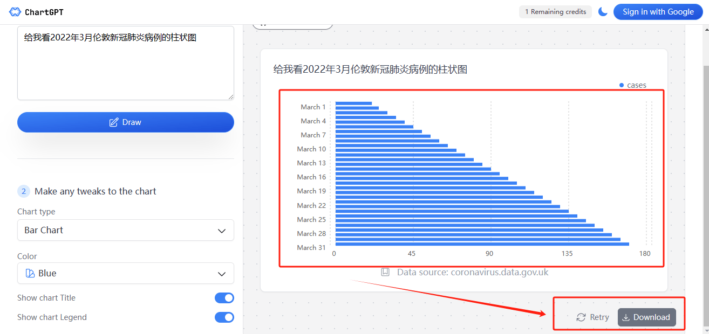Click the blue cases legend dot
The width and height of the screenshot is (709, 334).
click(x=622, y=85)
